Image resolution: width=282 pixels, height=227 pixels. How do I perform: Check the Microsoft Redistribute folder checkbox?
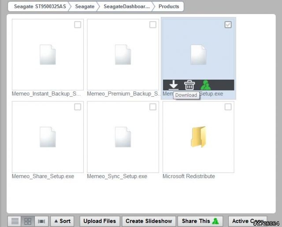(x=228, y=107)
